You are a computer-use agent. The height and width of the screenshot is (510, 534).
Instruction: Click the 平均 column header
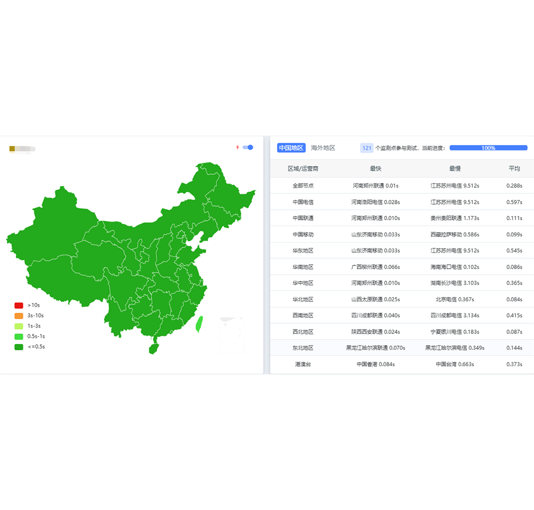point(514,169)
